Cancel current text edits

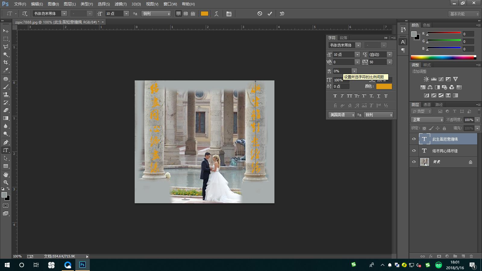click(x=260, y=14)
